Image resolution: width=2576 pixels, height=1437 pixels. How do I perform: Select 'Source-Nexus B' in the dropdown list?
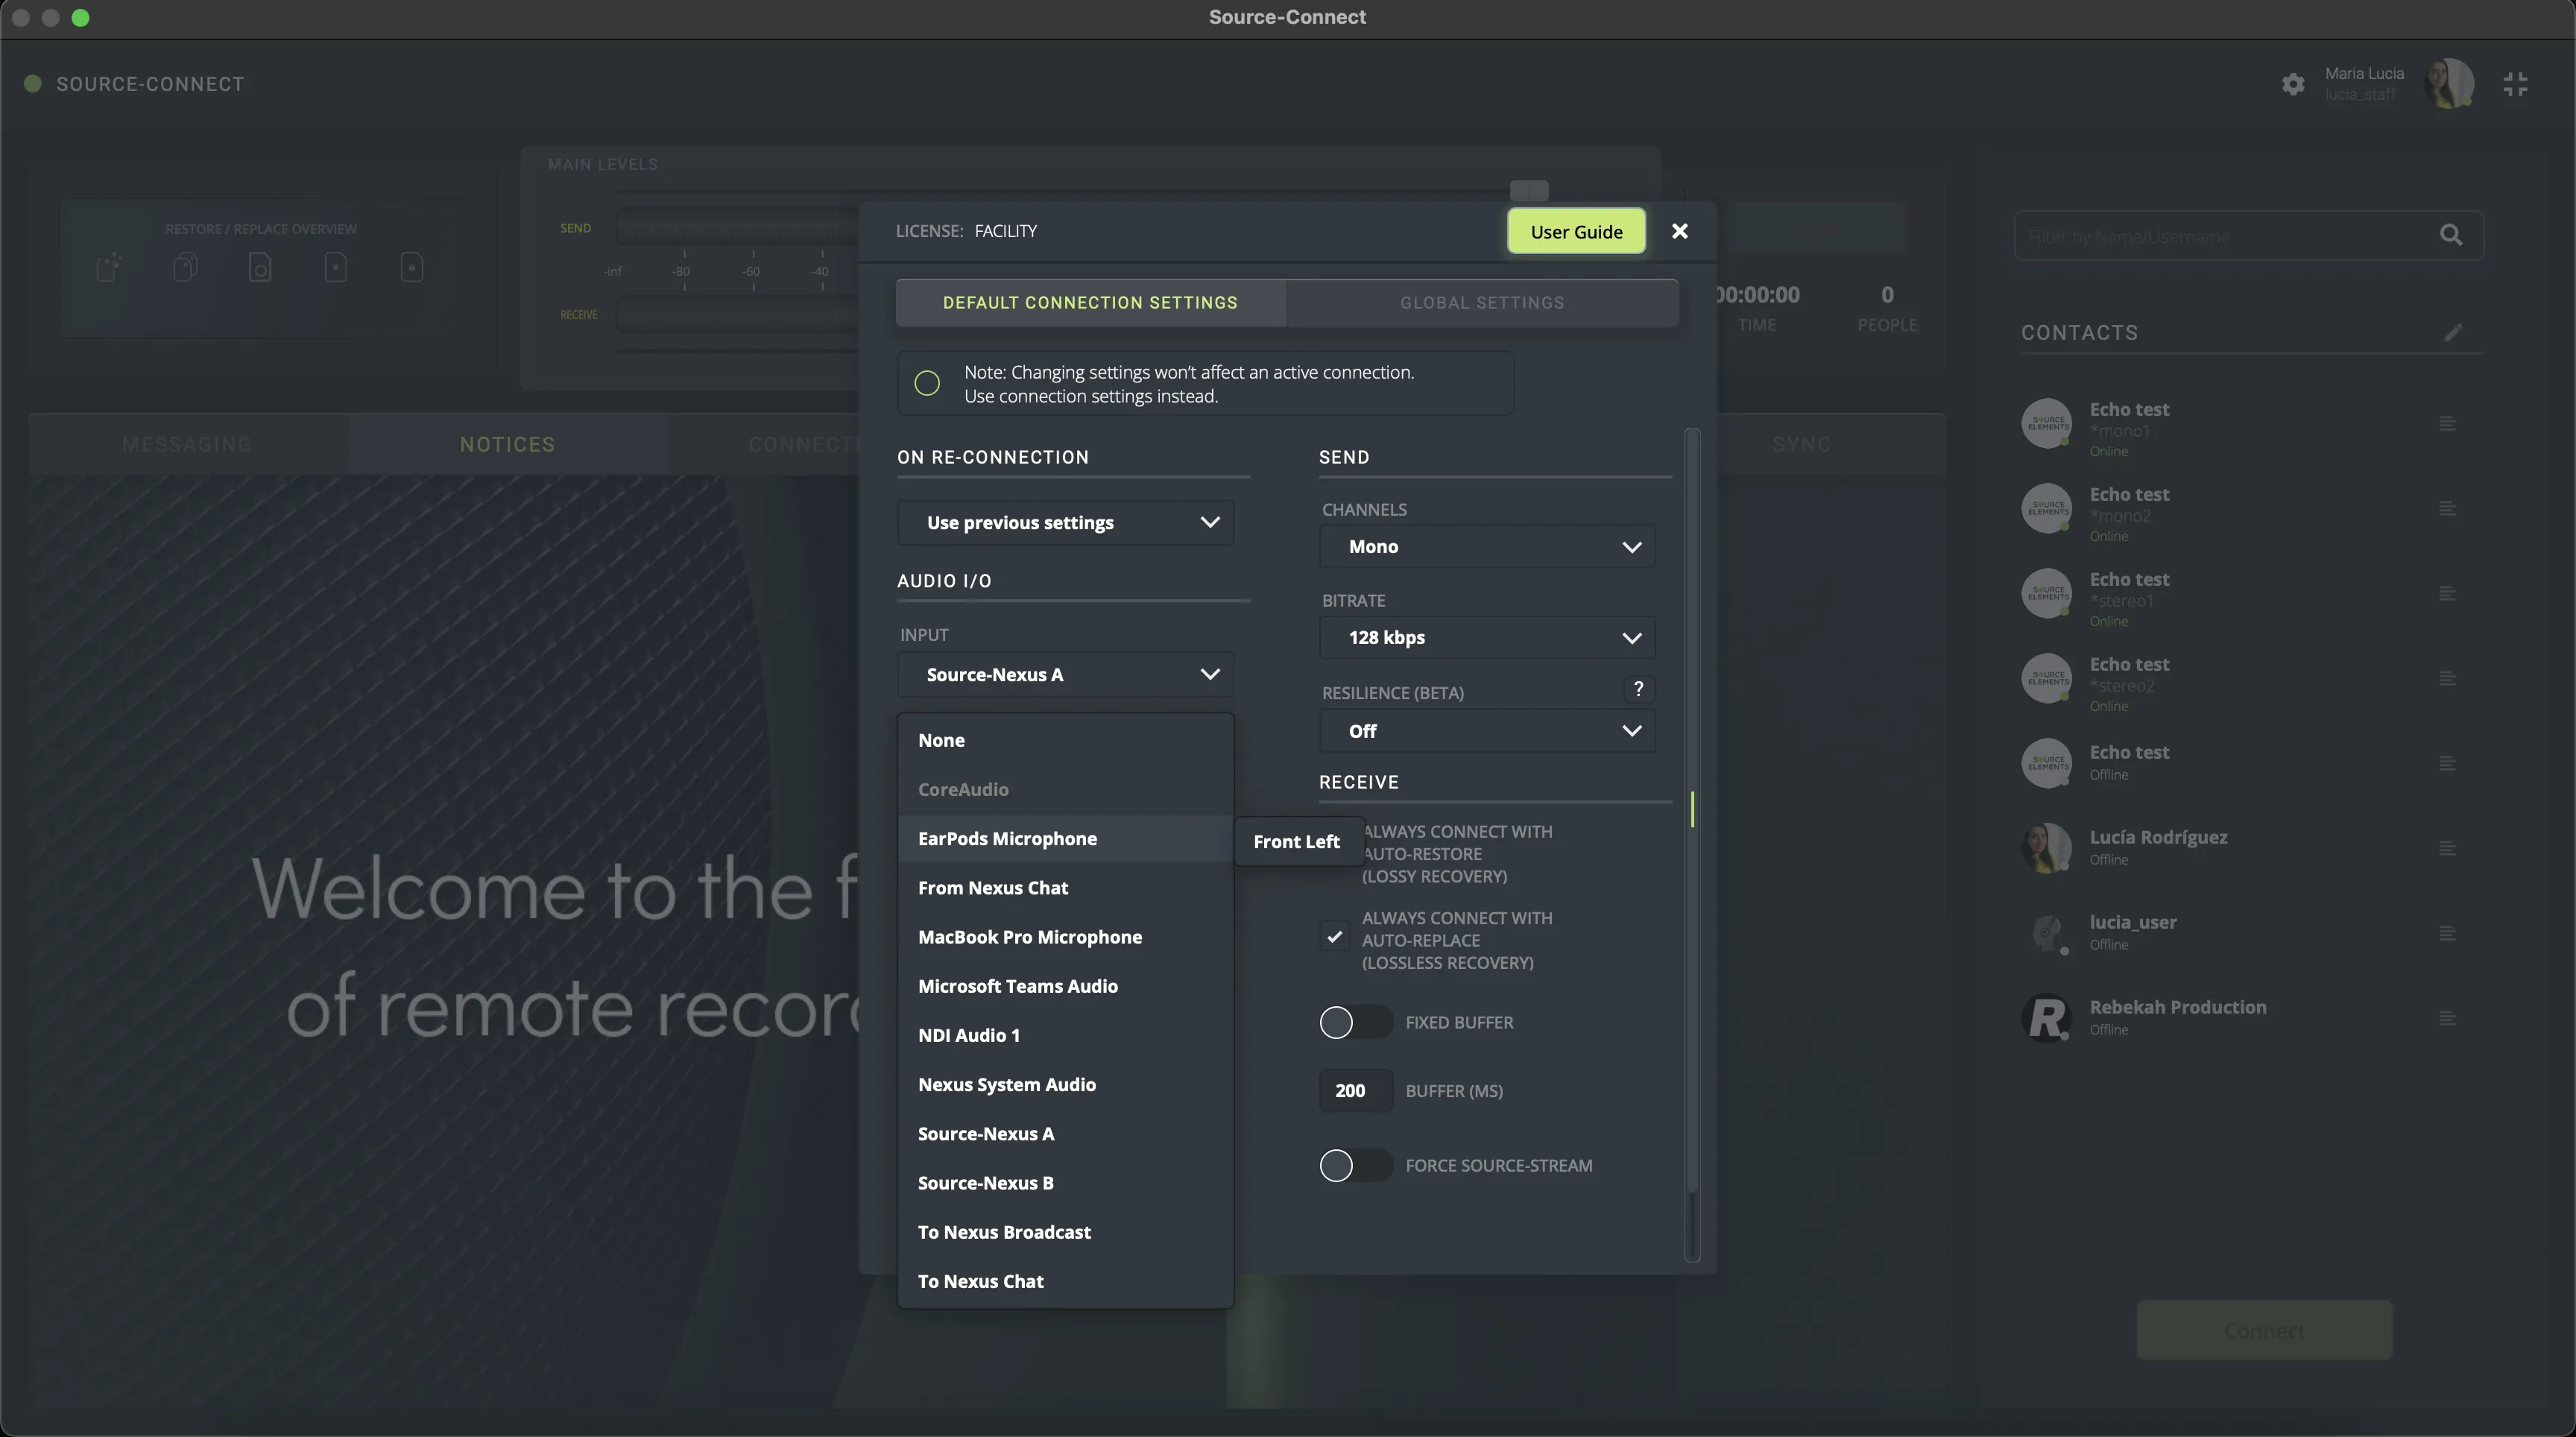1066,1183
